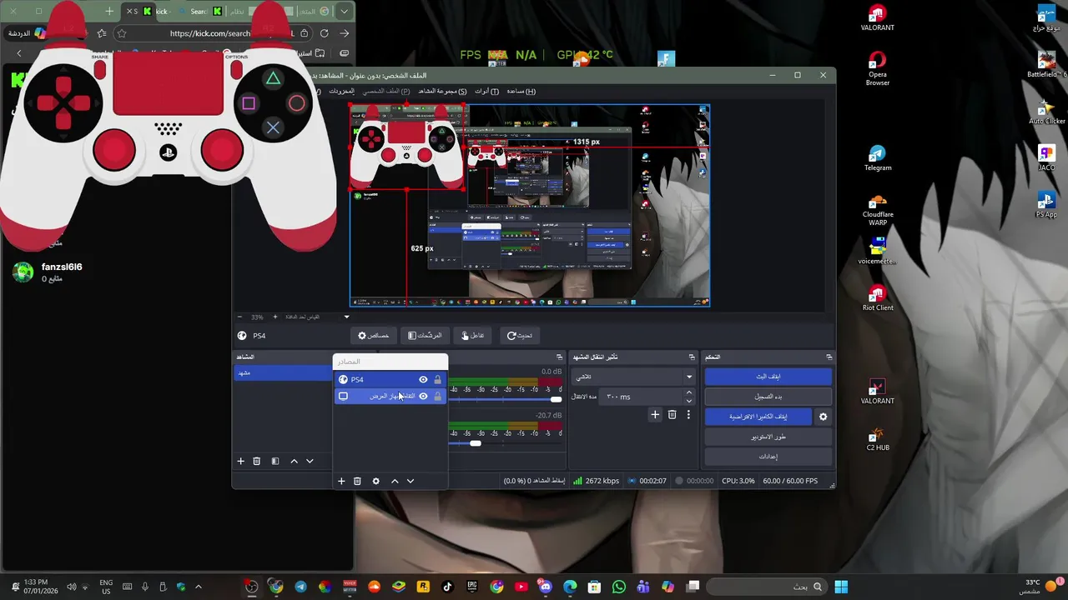Viewport: 1068px width, 600px height.
Task: Open virtual camera settings gear
Action: point(823,417)
